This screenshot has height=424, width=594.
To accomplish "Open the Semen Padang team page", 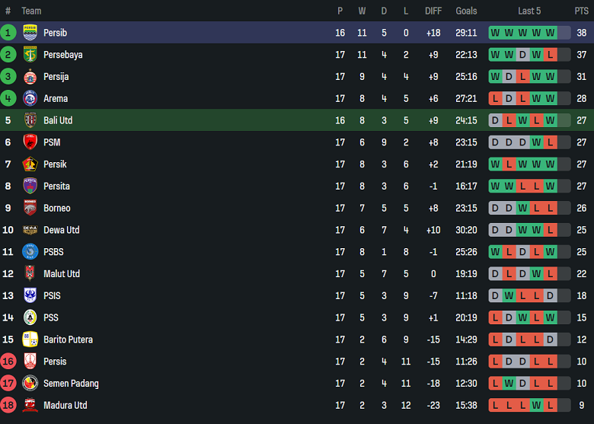I will click(x=71, y=384).
